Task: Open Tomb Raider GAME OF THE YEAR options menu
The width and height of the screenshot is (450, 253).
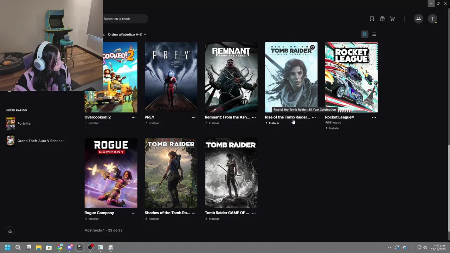Action: coord(254,213)
